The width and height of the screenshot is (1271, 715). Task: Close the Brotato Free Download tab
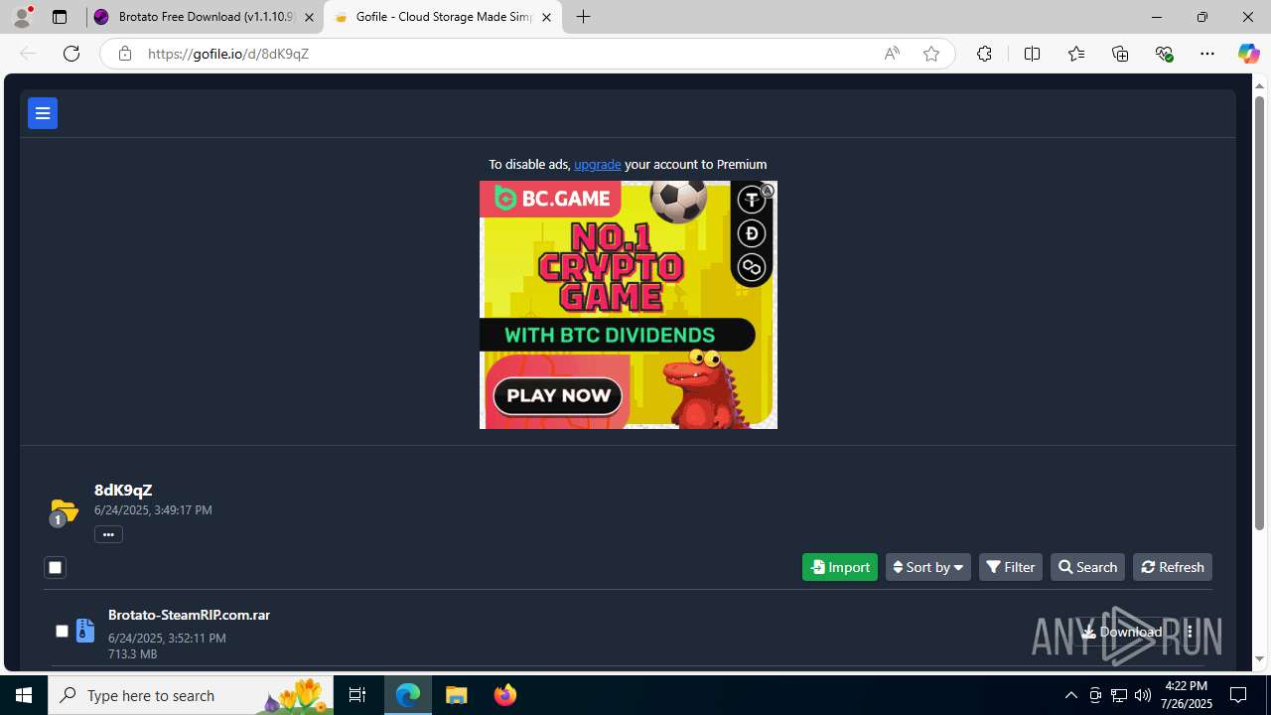point(309,17)
